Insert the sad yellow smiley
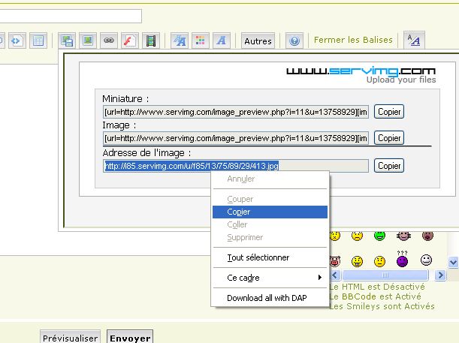The image size is (459, 343). click(x=357, y=236)
